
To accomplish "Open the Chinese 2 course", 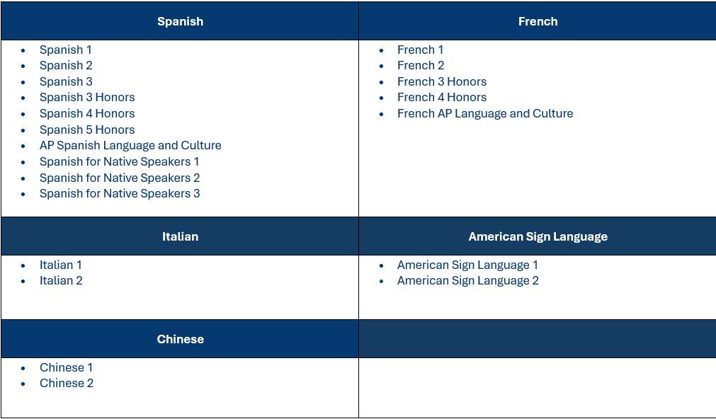I will click(67, 383).
